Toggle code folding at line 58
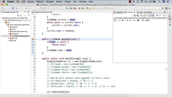172x97 pixels. click(36, 39)
